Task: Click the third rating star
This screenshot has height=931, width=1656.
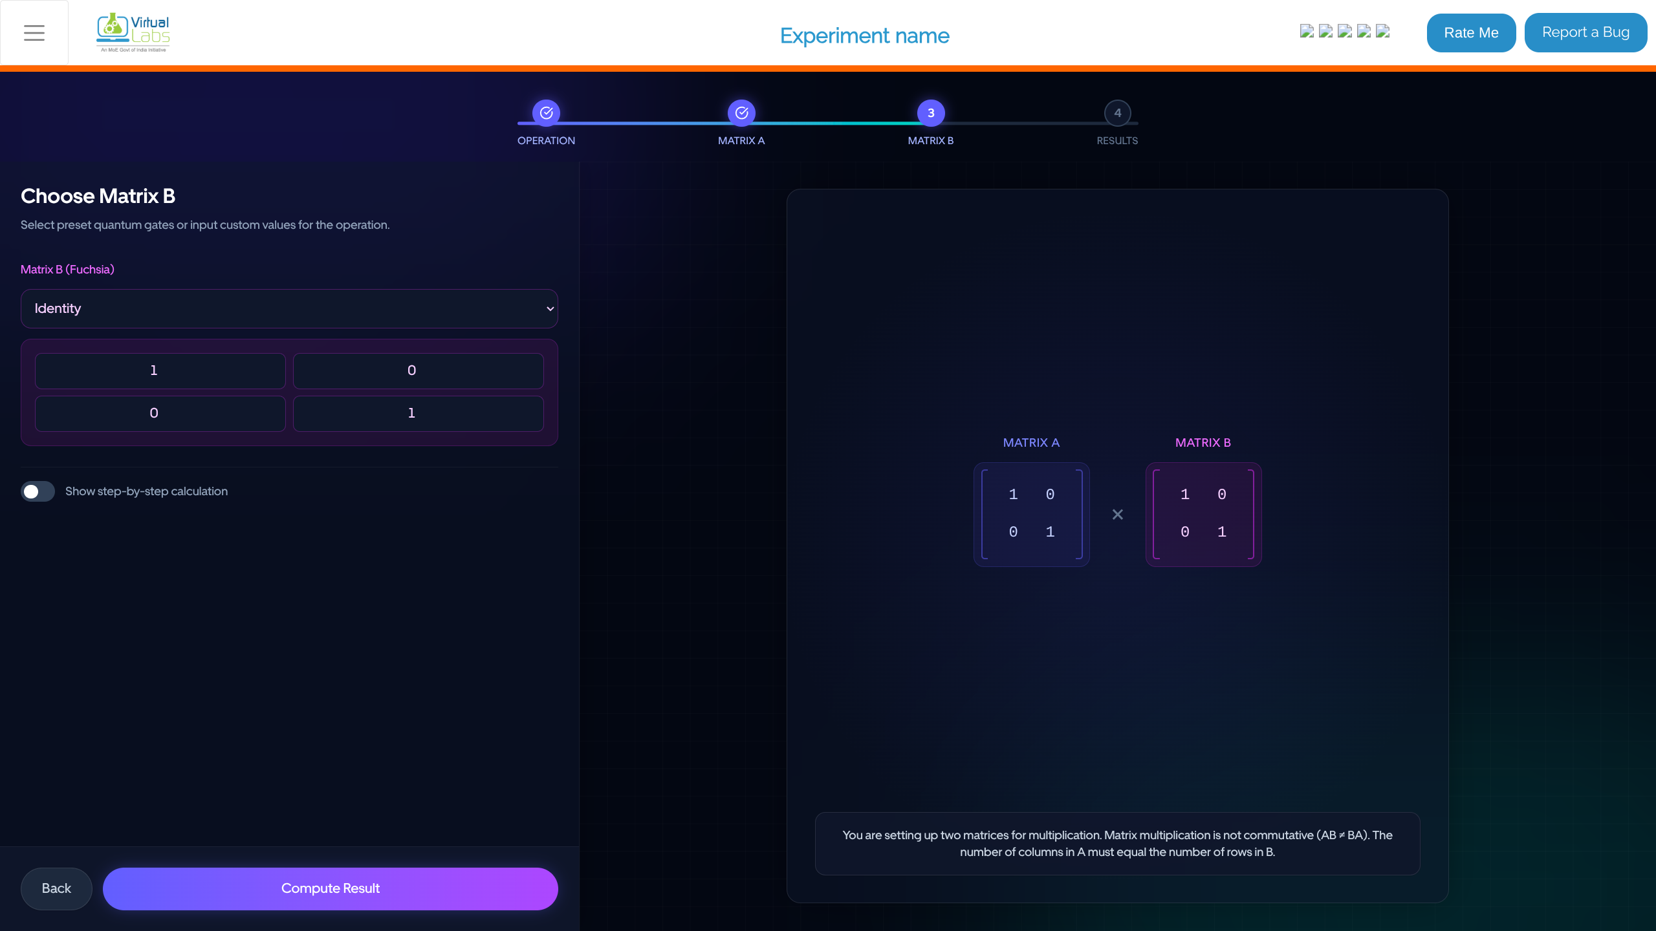Action: (x=1345, y=31)
